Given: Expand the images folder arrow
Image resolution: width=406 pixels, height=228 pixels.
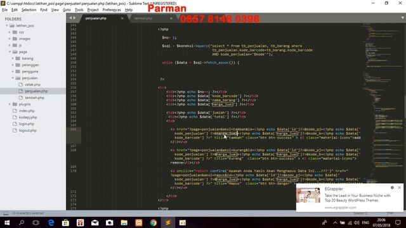Looking at the screenshot, I should click(x=10, y=39).
